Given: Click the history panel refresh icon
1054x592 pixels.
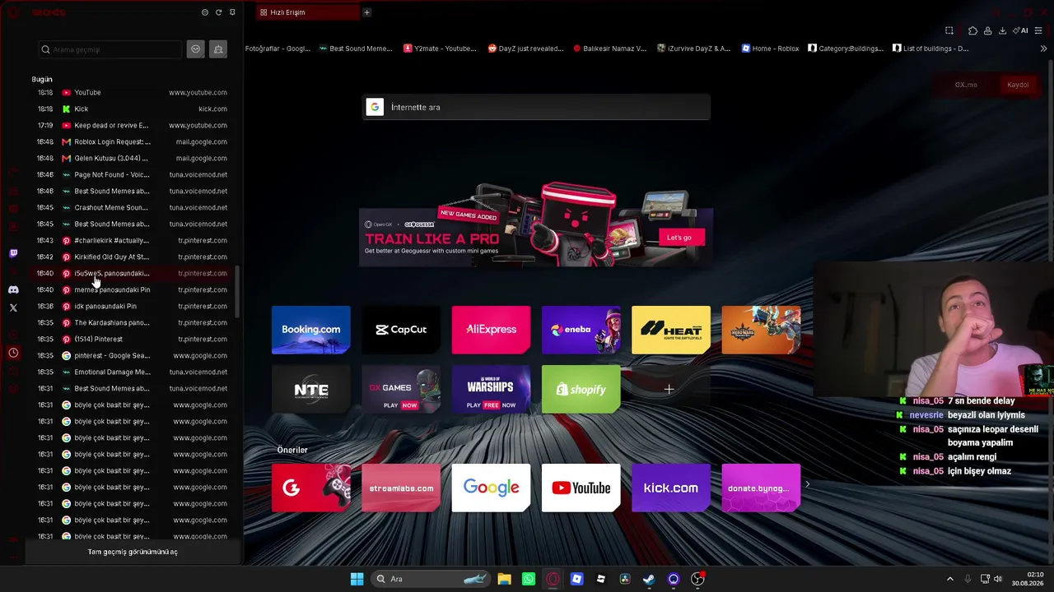Looking at the screenshot, I should (x=218, y=12).
